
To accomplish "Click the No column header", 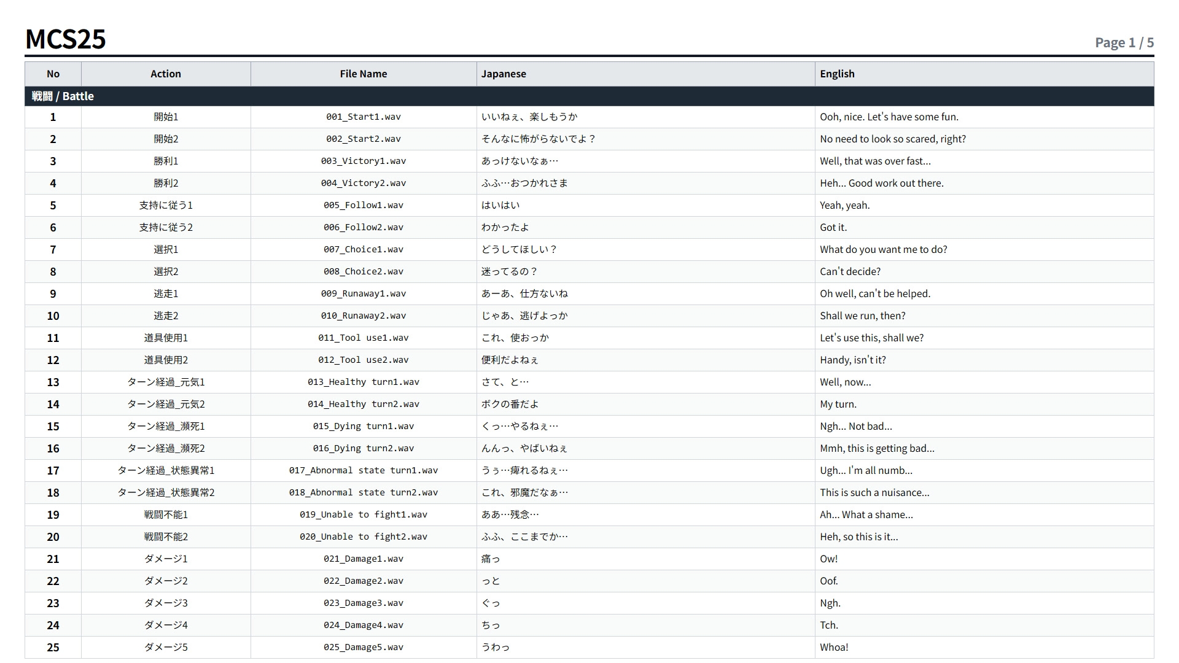I will click(53, 74).
